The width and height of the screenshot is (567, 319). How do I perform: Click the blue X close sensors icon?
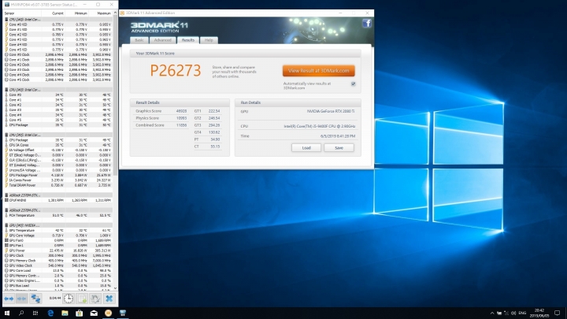[109, 299]
